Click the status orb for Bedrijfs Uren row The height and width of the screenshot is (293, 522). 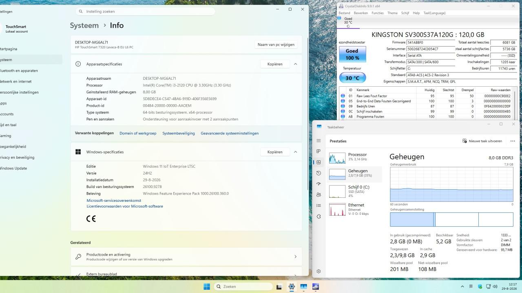[343, 106]
